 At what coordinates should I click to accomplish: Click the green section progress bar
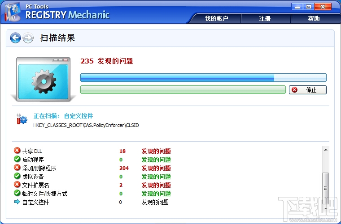pos(183,90)
